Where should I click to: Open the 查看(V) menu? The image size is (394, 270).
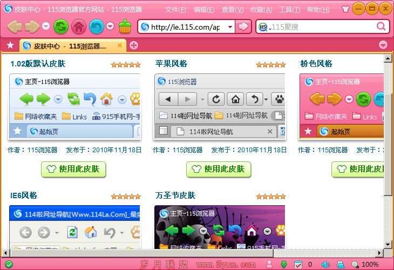pos(233,10)
